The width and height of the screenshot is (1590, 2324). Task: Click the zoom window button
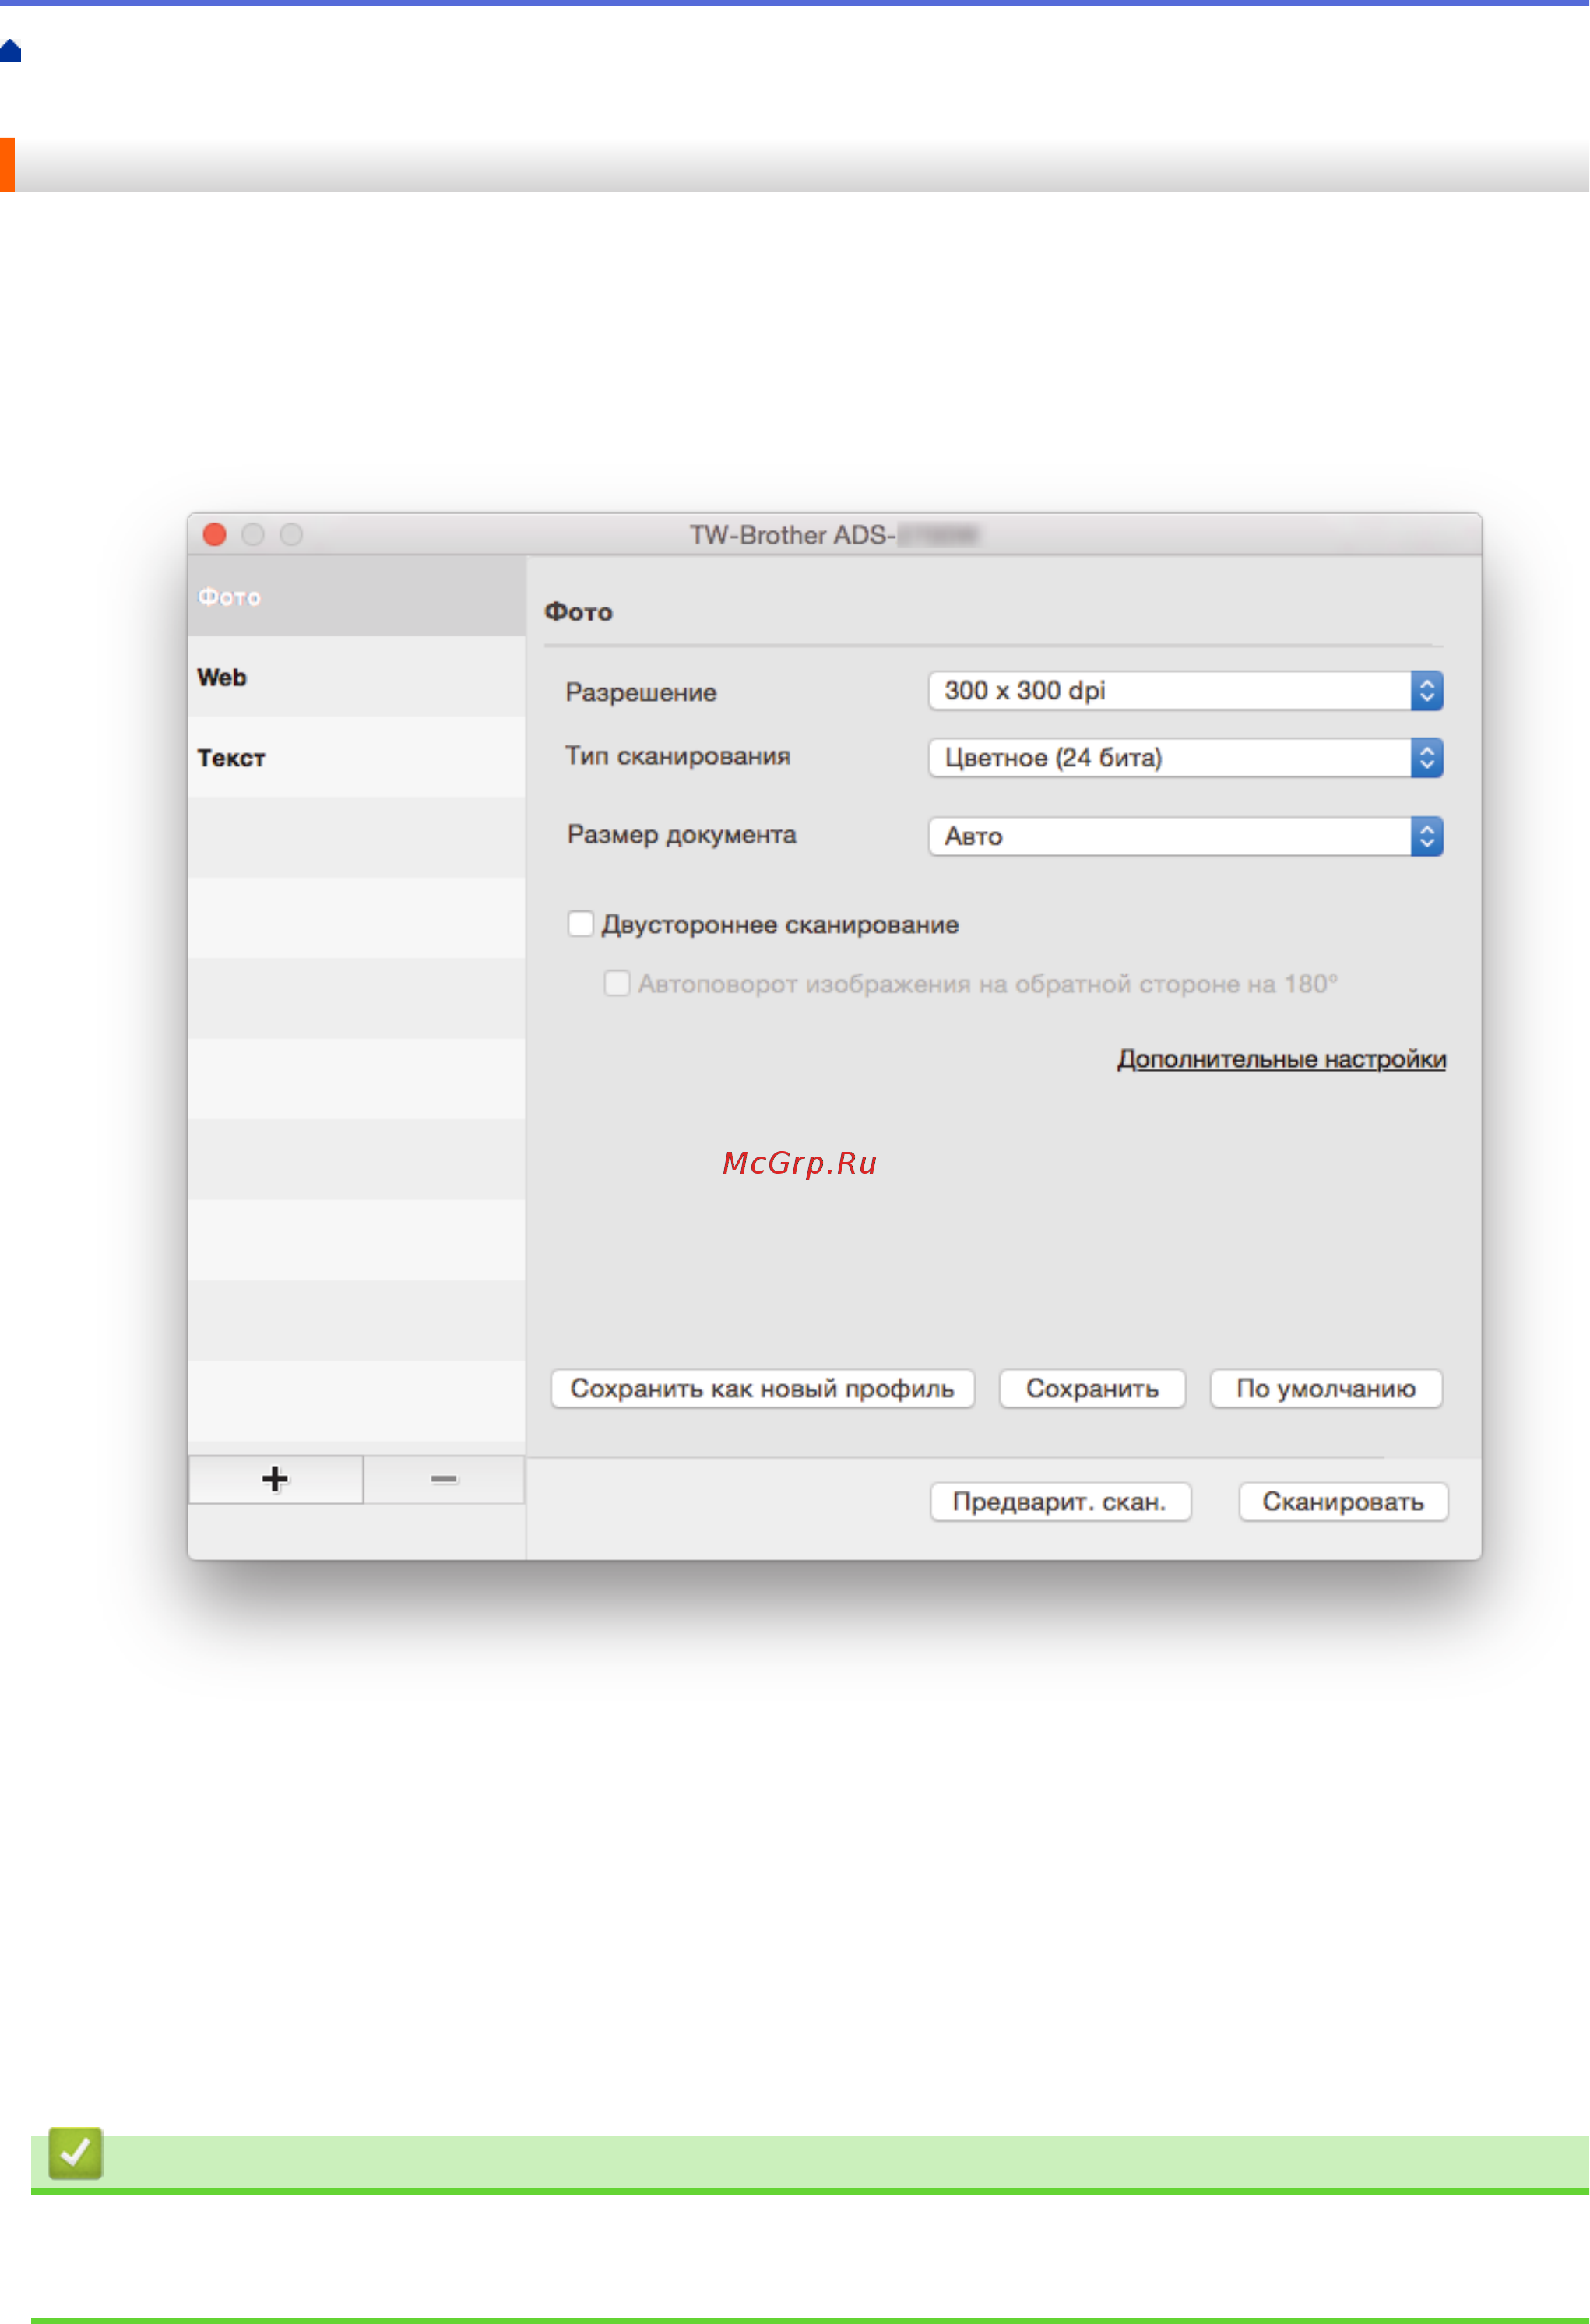point(291,535)
